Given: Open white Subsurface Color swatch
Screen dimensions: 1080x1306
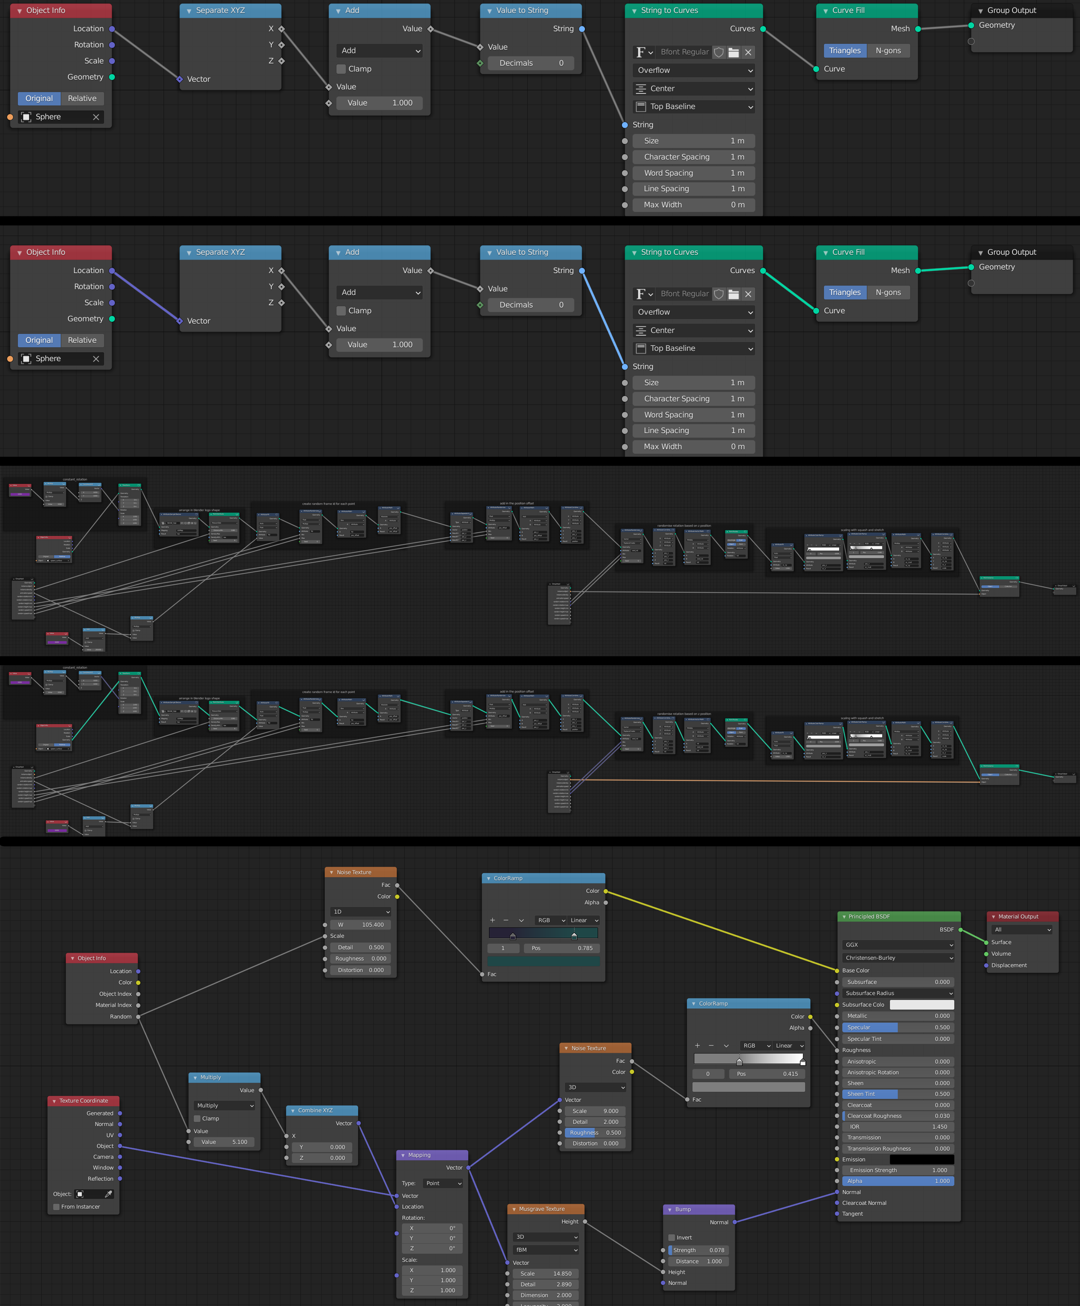Looking at the screenshot, I should click(922, 1004).
